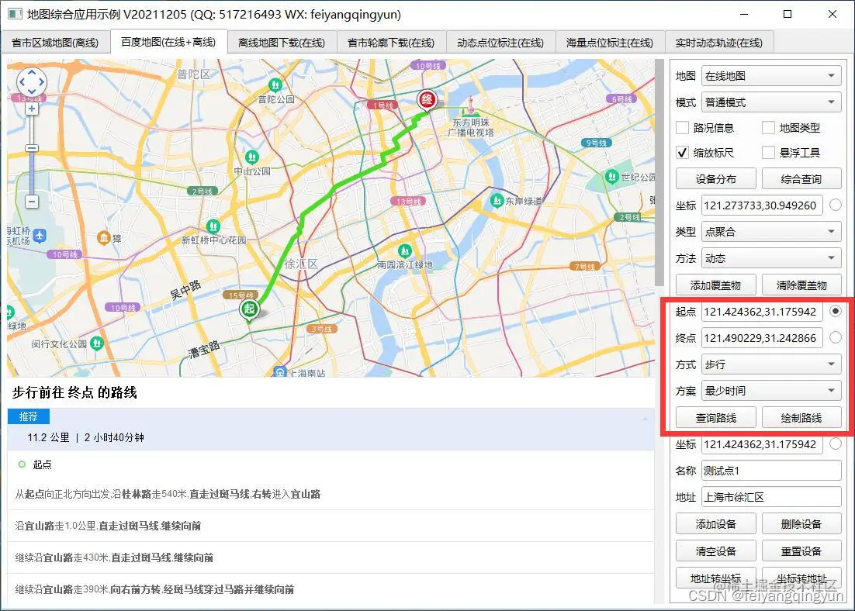The width and height of the screenshot is (855, 611).
Task: Enable the 路况信息 checkbox
Action: click(682, 127)
